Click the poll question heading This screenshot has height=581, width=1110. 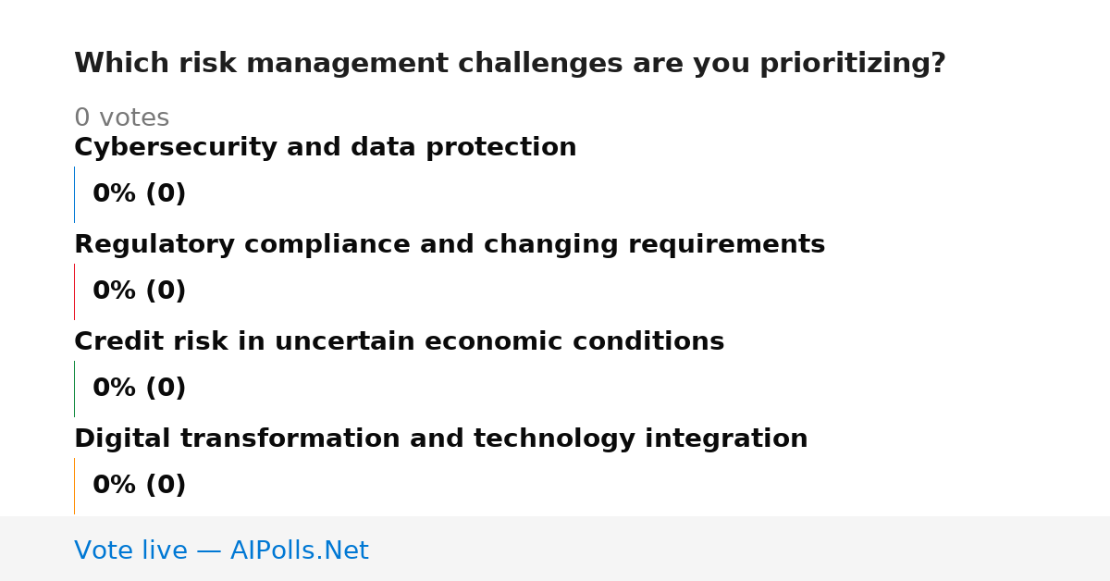(510, 64)
